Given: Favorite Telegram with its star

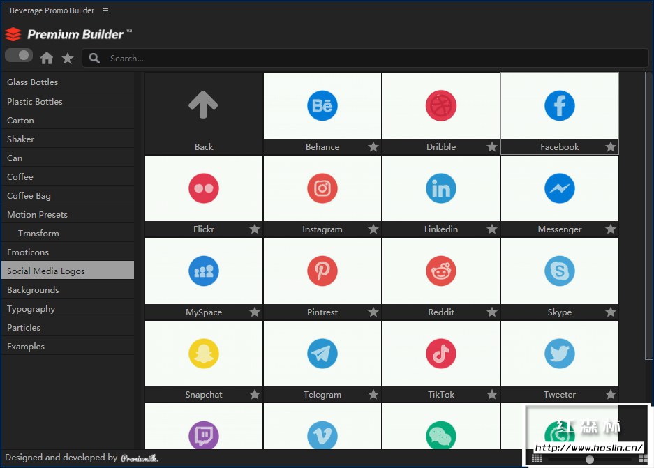Looking at the screenshot, I should pyautogui.click(x=373, y=394).
